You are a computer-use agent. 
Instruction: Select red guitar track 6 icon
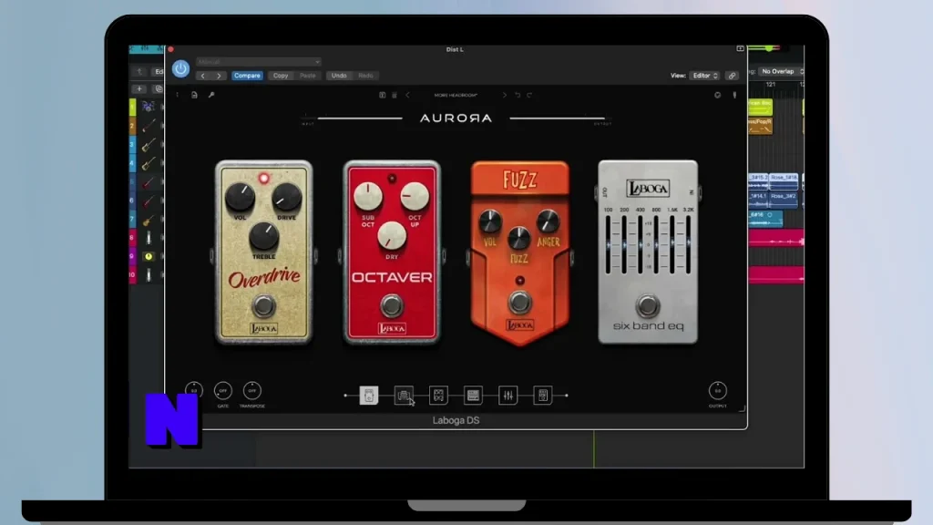(149, 201)
